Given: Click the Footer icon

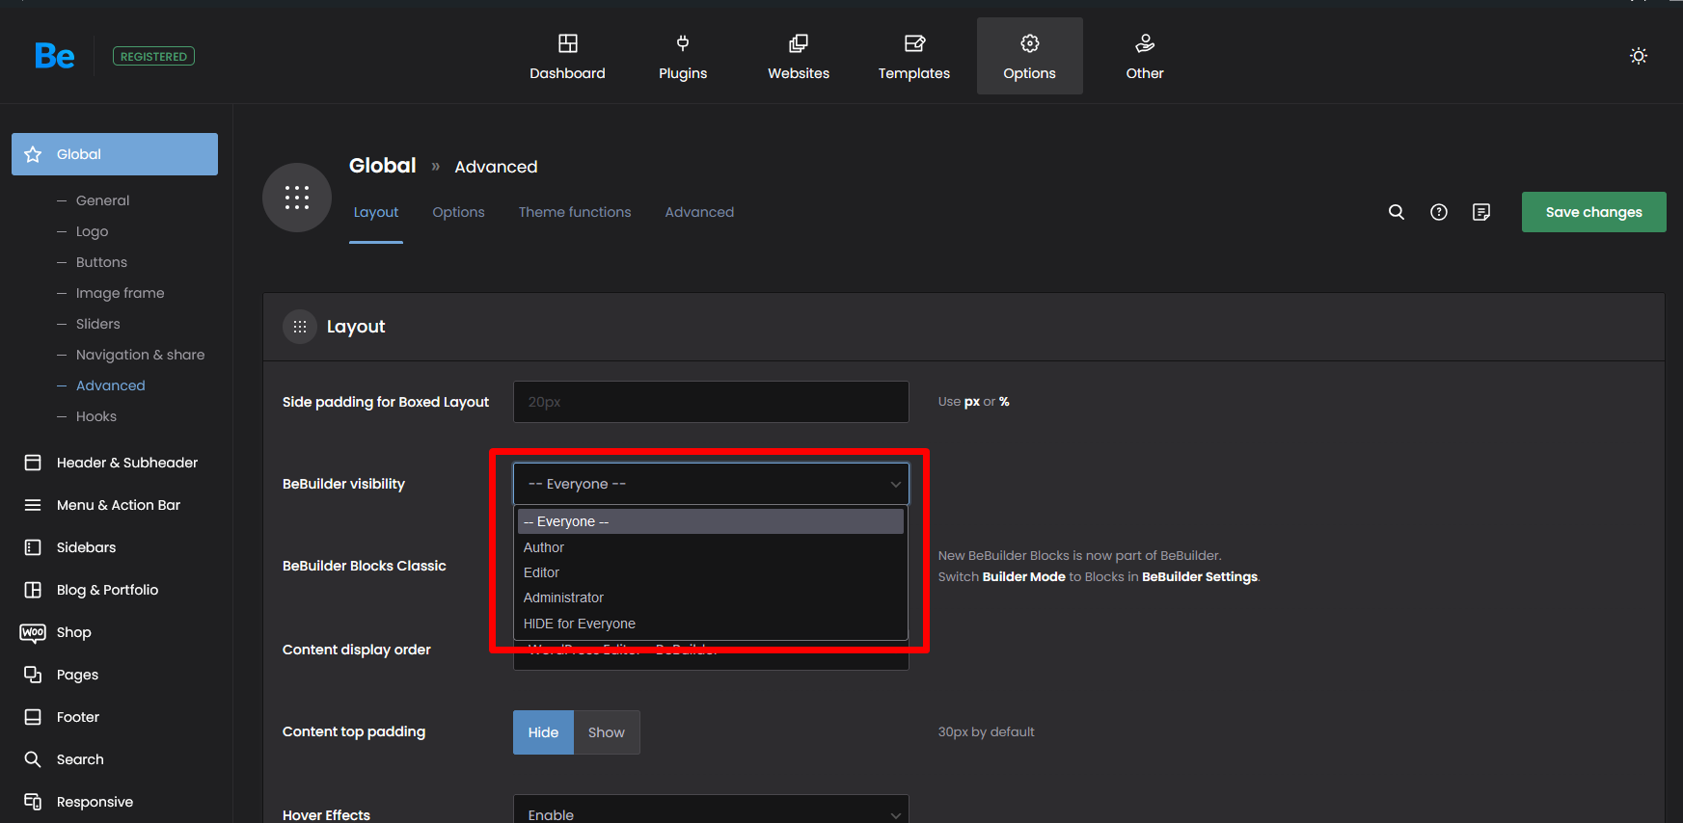Looking at the screenshot, I should tap(33, 717).
